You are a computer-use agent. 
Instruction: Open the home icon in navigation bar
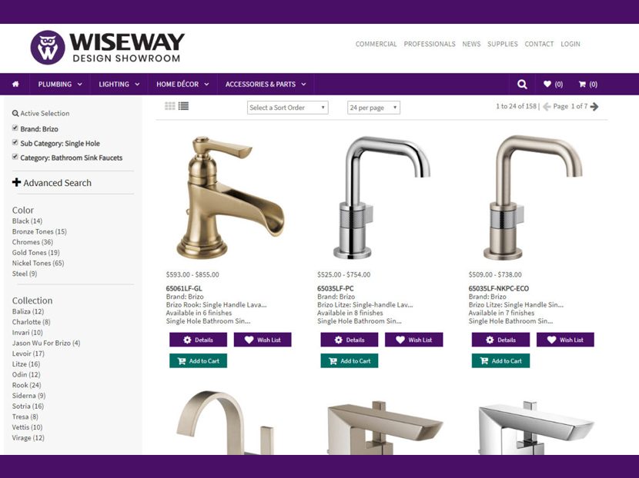[15, 85]
